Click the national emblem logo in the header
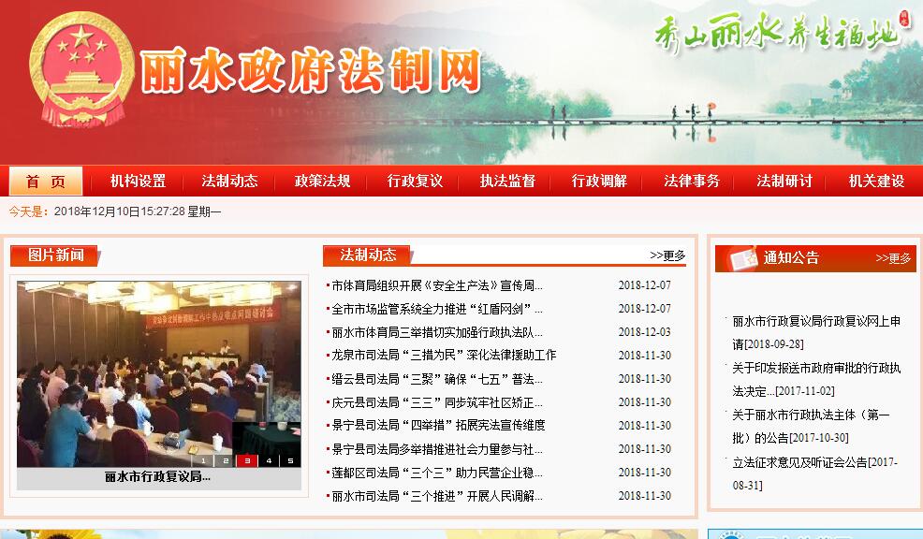Viewport: 923px width, 539px height. coord(81,71)
